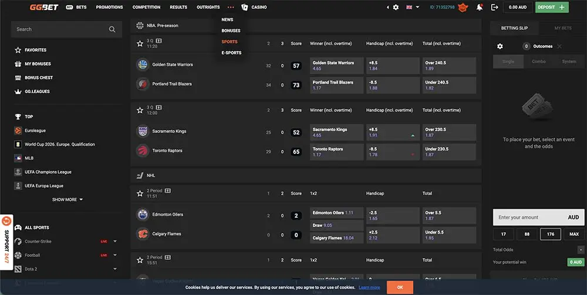Click the green Deposit button

(552, 7)
